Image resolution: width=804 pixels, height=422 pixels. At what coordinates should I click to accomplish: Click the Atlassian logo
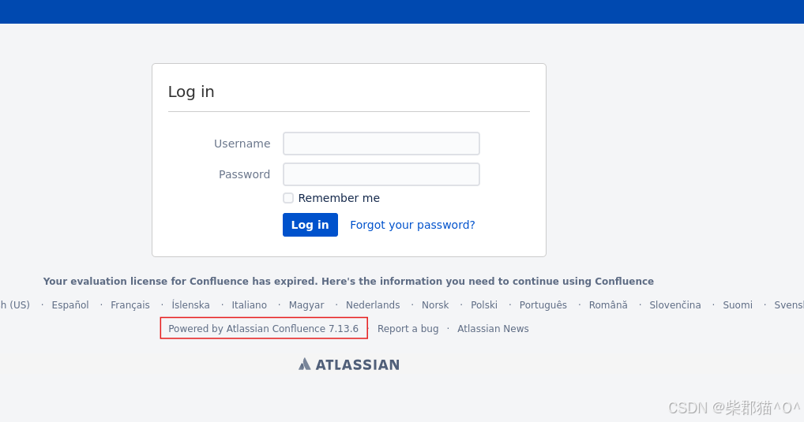pyautogui.click(x=348, y=364)
